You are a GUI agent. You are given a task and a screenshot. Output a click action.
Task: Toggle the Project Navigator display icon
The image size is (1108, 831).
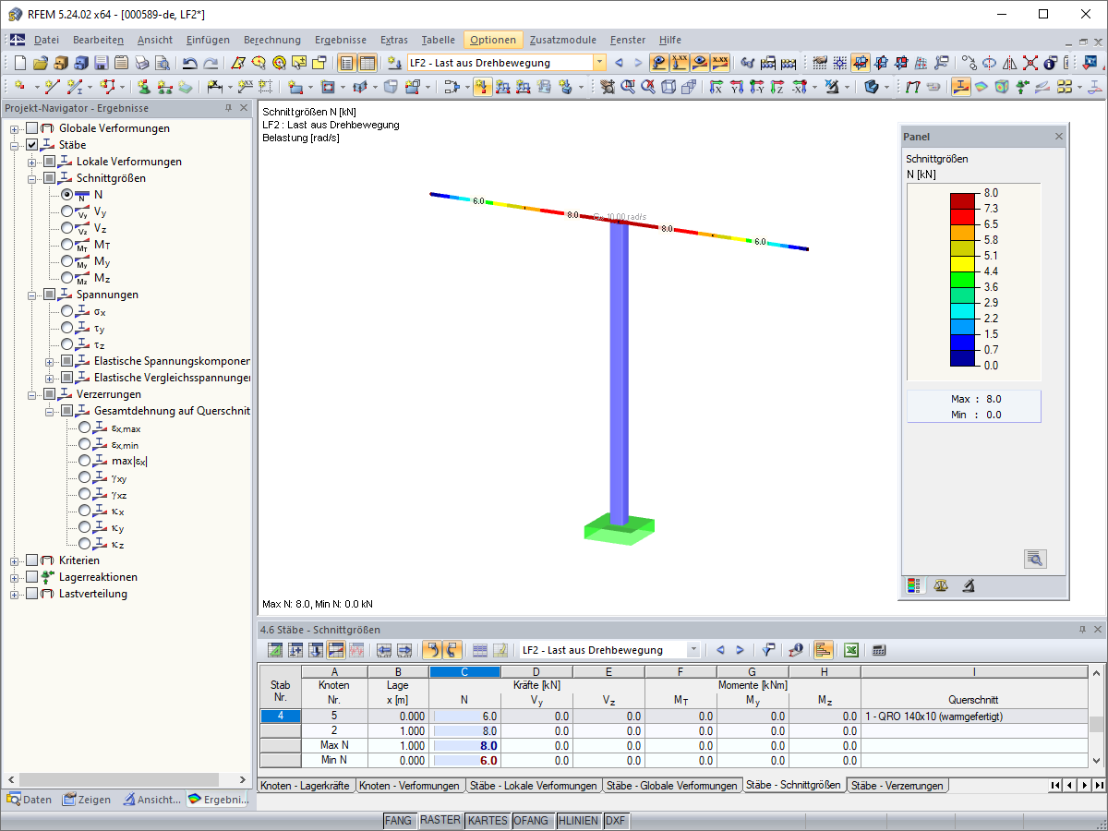(346, 63)
